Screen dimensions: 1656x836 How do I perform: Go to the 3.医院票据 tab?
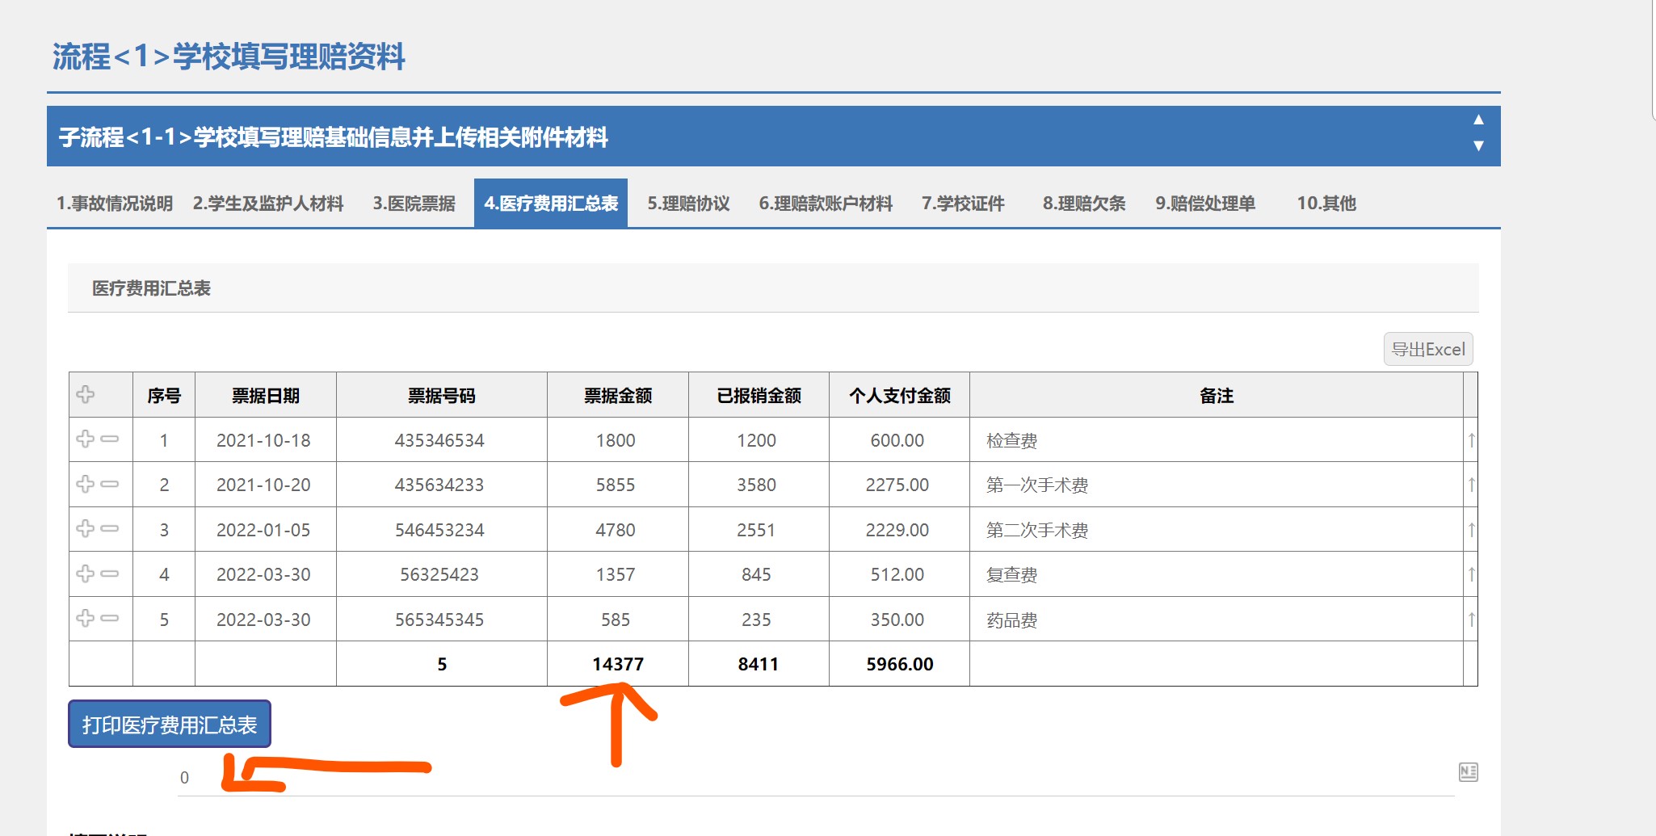[x=414, y=204]
